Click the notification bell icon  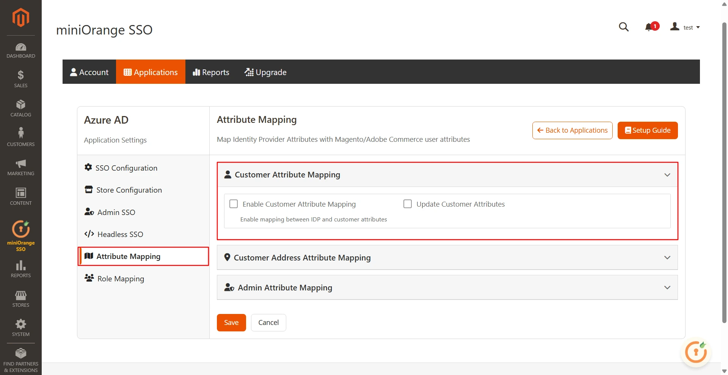649,27
